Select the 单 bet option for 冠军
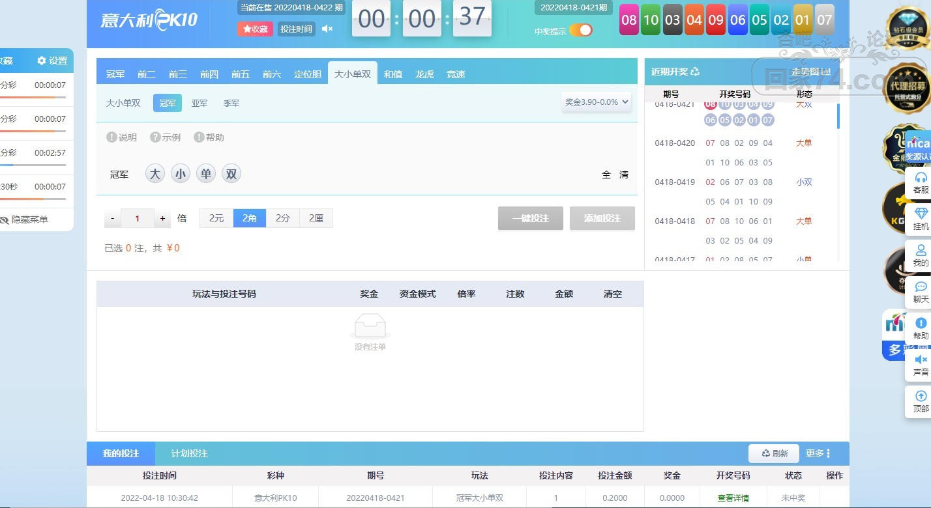 205,174
